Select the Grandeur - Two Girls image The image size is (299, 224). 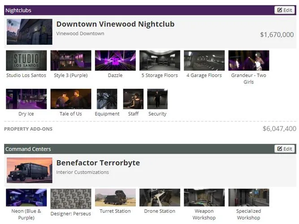coord(249,60)
